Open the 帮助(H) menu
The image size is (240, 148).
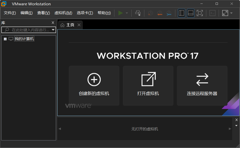click(x=104, y=13)
